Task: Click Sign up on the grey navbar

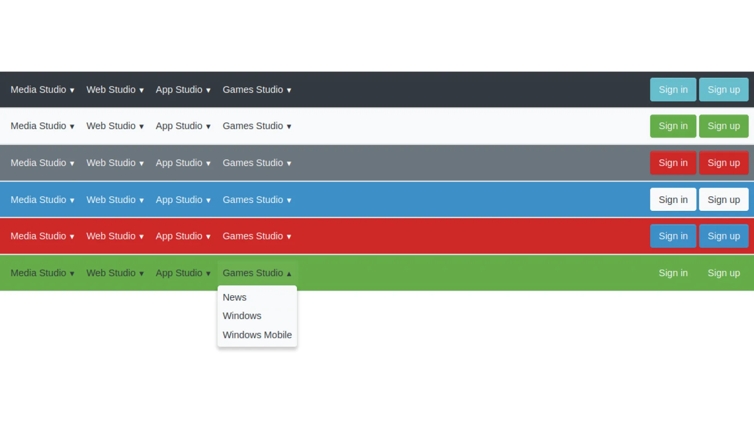Action: 723,163
